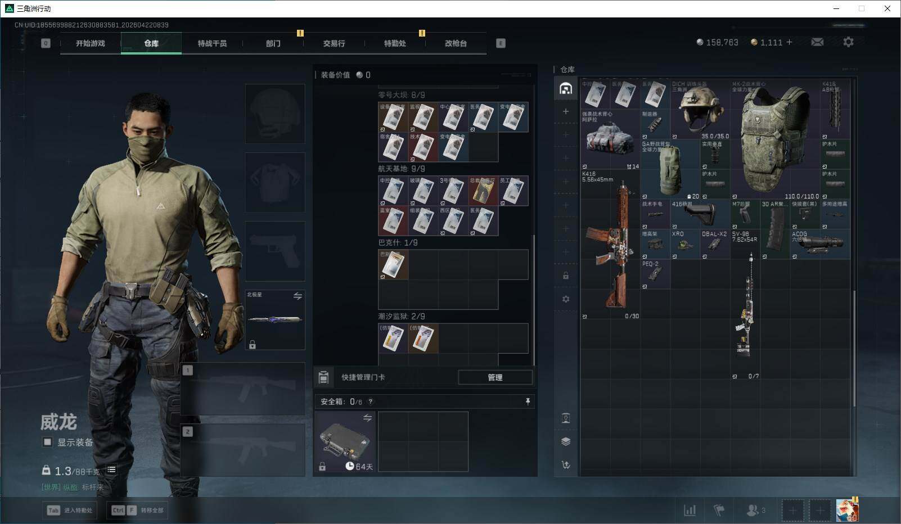The width and height of the screenshot is (901, 524).
Task: Go to the 部门 tab
Action: tap(273, 43)
